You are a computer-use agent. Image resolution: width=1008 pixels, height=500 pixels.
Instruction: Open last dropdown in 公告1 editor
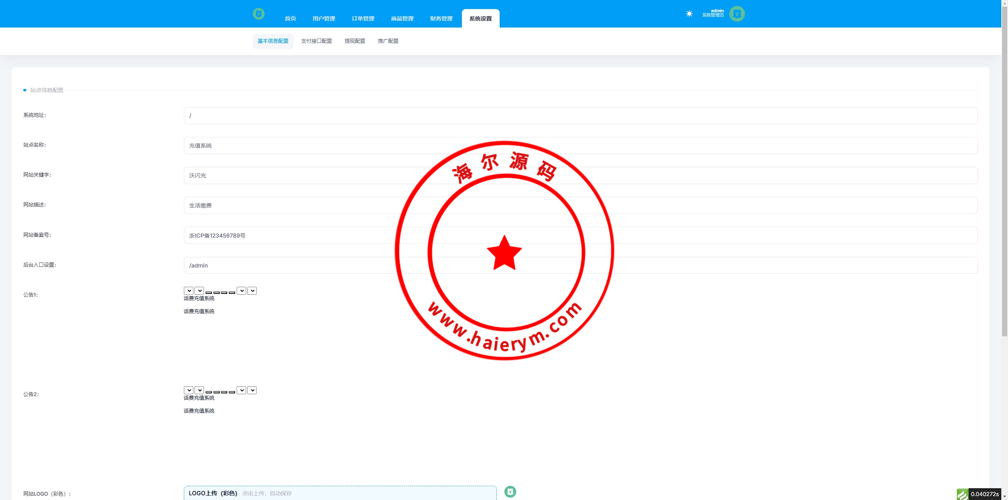252,291
